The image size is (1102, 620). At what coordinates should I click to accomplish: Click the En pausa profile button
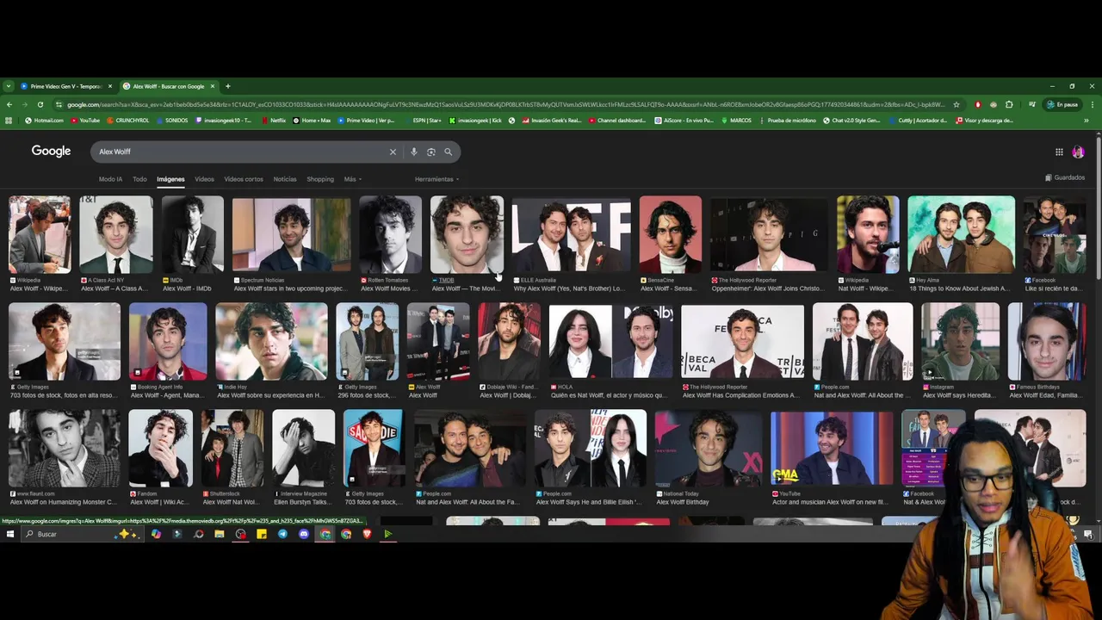click(x=1062, y=104)
